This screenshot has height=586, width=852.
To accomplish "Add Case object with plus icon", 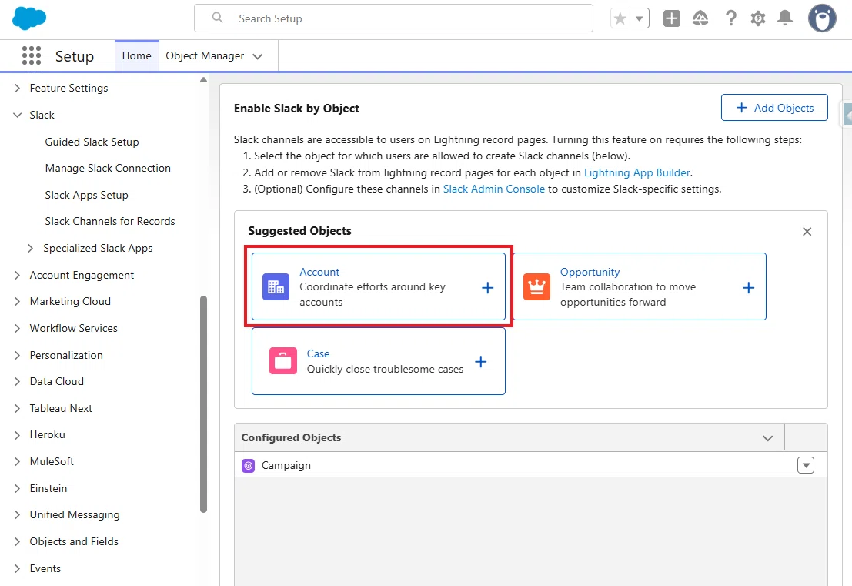I will point(481,362).
